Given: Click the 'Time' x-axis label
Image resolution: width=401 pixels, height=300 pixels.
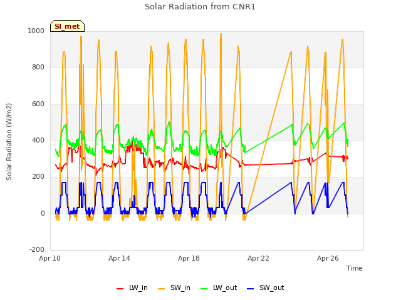Looking at the screenshot, I should point(355,268).
